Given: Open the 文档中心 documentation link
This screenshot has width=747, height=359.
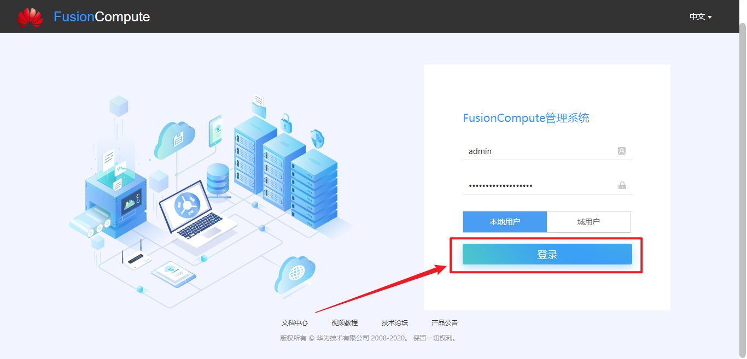Looking at the screenshot, I should click(295, 323).
